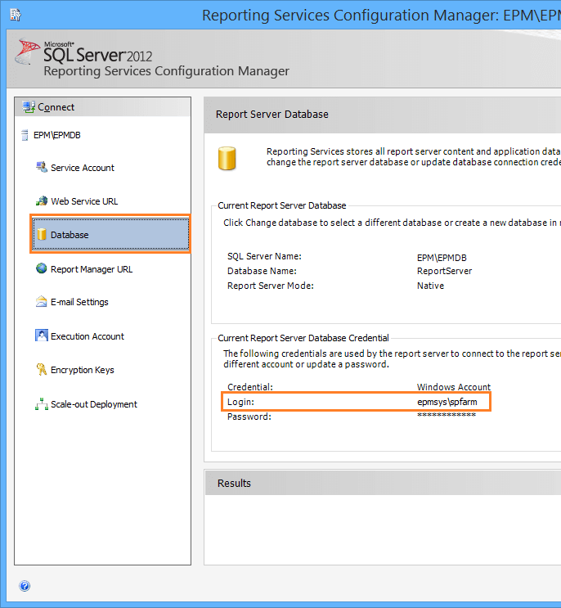Open the Scale-out Deployment page
Image resolution: width=561 pixels, height=608 pixels.
pyautogui.click(x=94, y=404)
